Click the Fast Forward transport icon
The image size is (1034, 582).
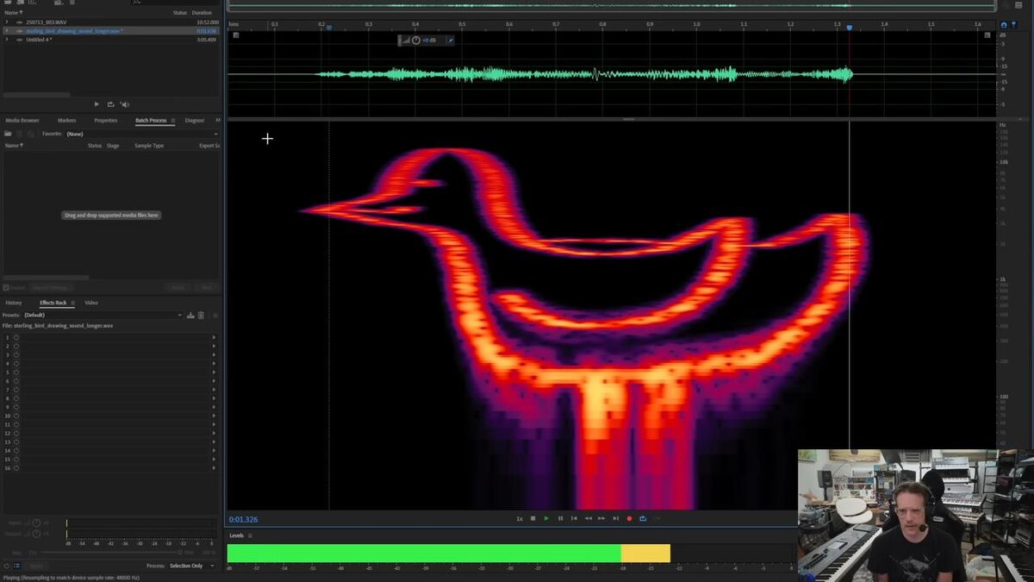tap(601, 518)
